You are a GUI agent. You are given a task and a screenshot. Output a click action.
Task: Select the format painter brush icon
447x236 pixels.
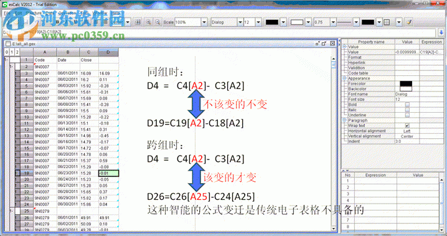tap(409, 22)
